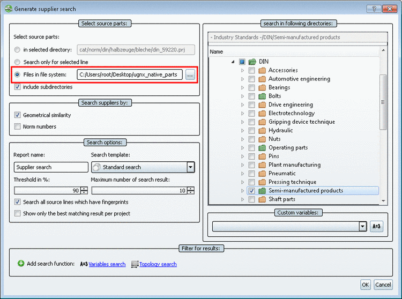Click the Pins folder icon

coord(262,156)
